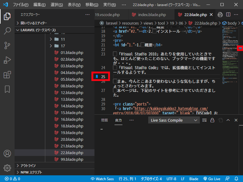Open the Extensions view icon
The image size is (243, 182).
point(7,75)
